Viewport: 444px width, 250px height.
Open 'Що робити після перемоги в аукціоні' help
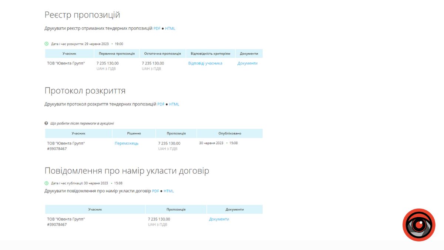coord(82,123)
